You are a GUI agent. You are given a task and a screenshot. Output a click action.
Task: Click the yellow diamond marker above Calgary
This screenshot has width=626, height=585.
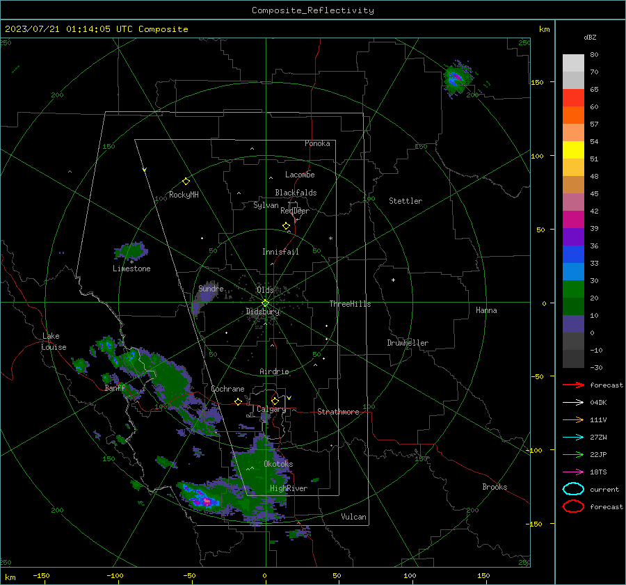click(x=275, y=401)
